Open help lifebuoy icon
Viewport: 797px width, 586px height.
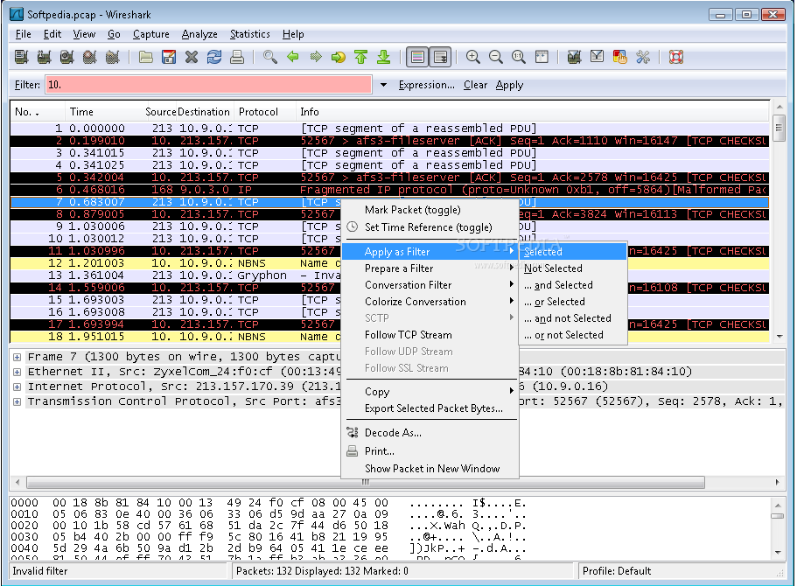676,57
